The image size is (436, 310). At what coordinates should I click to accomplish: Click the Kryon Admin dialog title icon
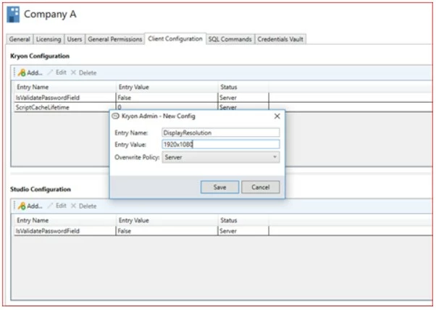tap(115, 116)
